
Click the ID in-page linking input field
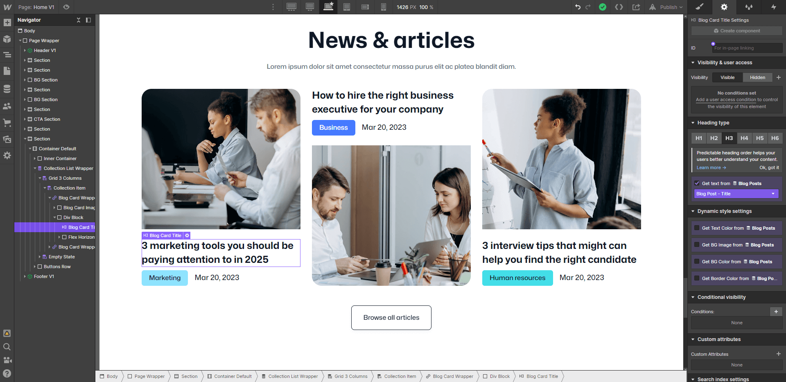[x=747, y=48]
